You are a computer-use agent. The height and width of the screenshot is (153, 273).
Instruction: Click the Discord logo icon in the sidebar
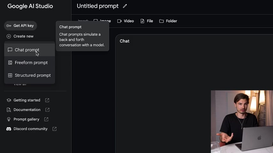click(9, 129)
